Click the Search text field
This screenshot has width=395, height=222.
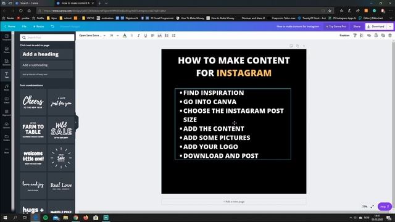pos(47,38)
